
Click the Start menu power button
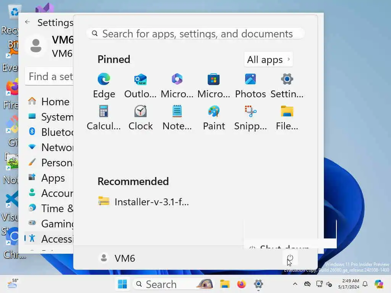[290, 258]
